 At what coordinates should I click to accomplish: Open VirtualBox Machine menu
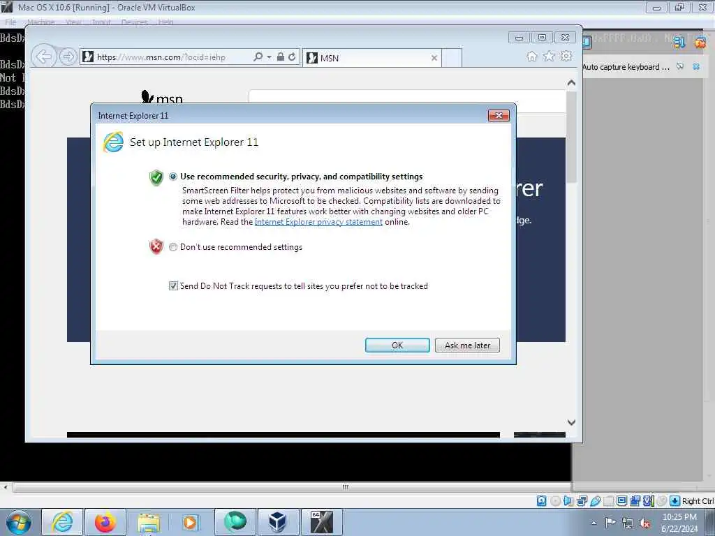pyautogui.click(x=40, y=22)
